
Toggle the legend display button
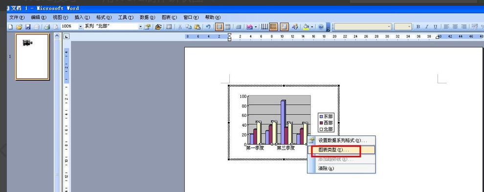(x=284, y=27)
